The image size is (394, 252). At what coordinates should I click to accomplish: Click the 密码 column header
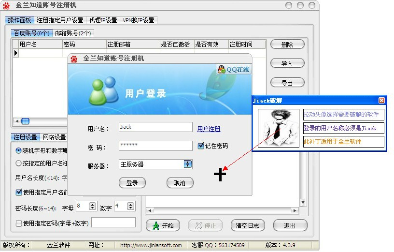click(x=84, y=44)
